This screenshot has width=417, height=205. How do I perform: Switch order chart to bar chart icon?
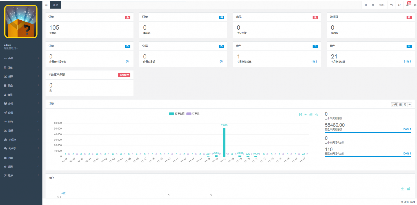311,114
